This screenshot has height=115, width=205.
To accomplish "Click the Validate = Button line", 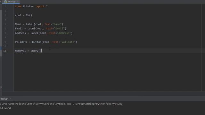I will click(x=46, y=42).
